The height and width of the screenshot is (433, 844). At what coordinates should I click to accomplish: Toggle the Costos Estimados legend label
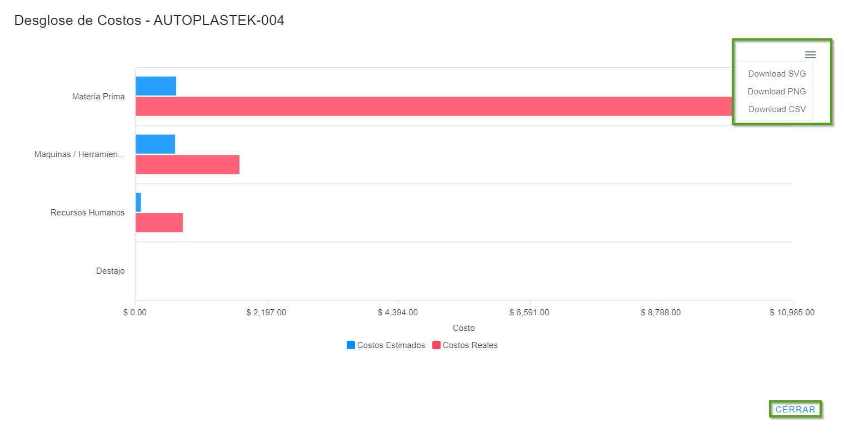point(391,345)
